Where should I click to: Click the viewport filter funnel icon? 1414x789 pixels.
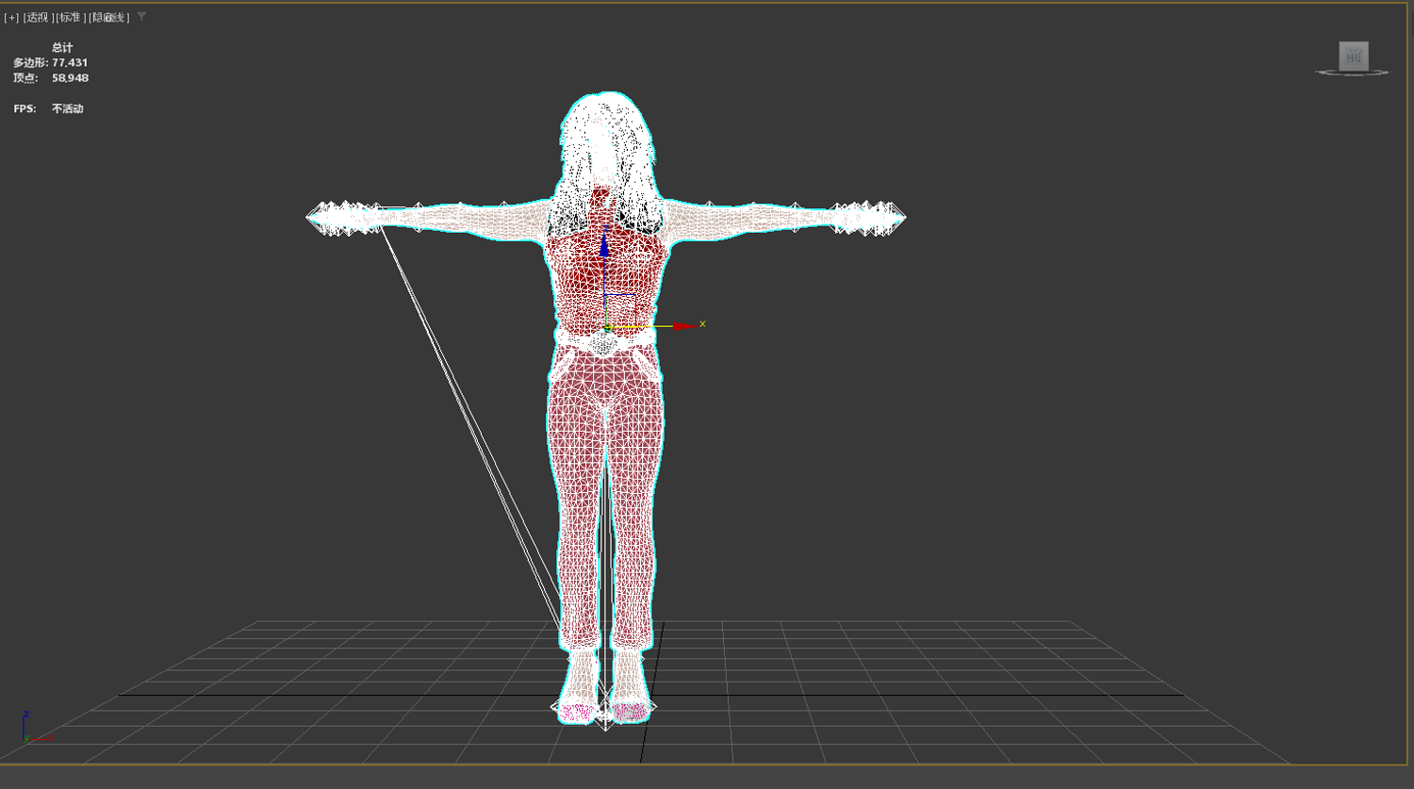pos(141,17)
